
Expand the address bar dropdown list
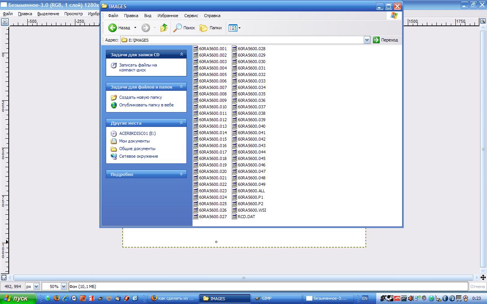(x=367, y=40)
